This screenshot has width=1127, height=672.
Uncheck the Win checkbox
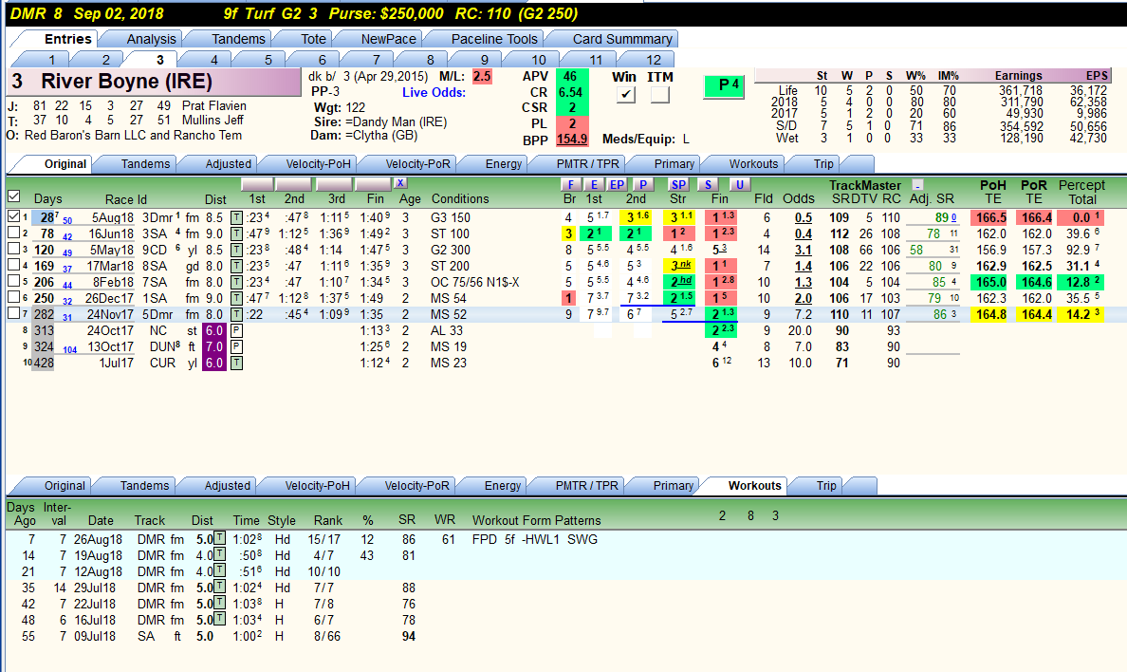click(x=626, y=94)
